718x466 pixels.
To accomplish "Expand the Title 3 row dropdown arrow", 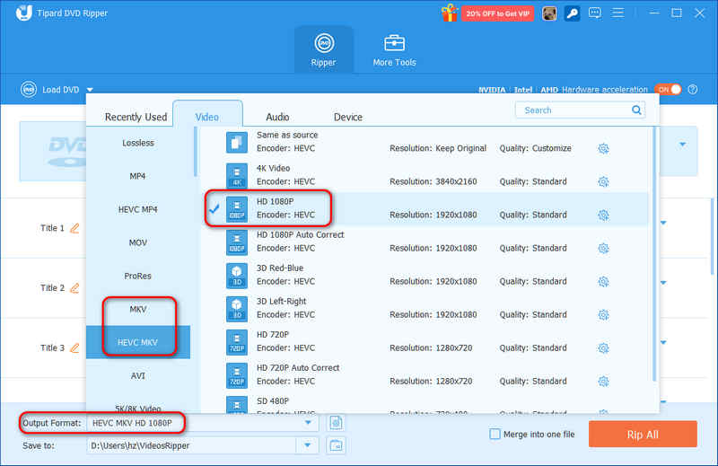I will coord(663,342).
